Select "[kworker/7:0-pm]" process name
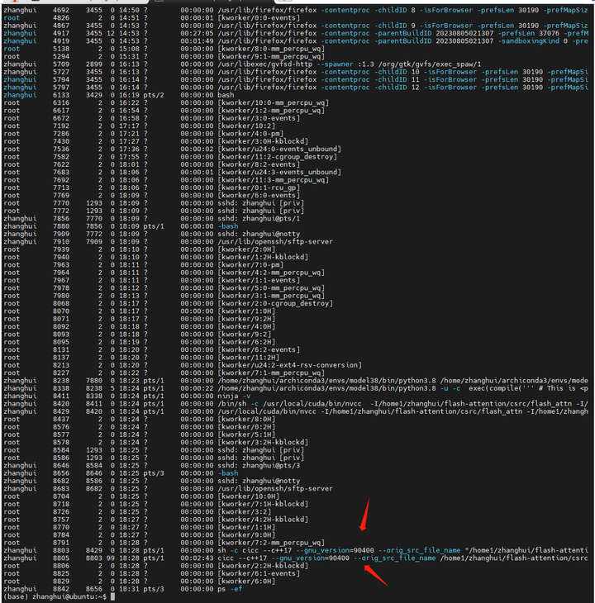Screen dimensions: 595x603 [x=250, y=264]
